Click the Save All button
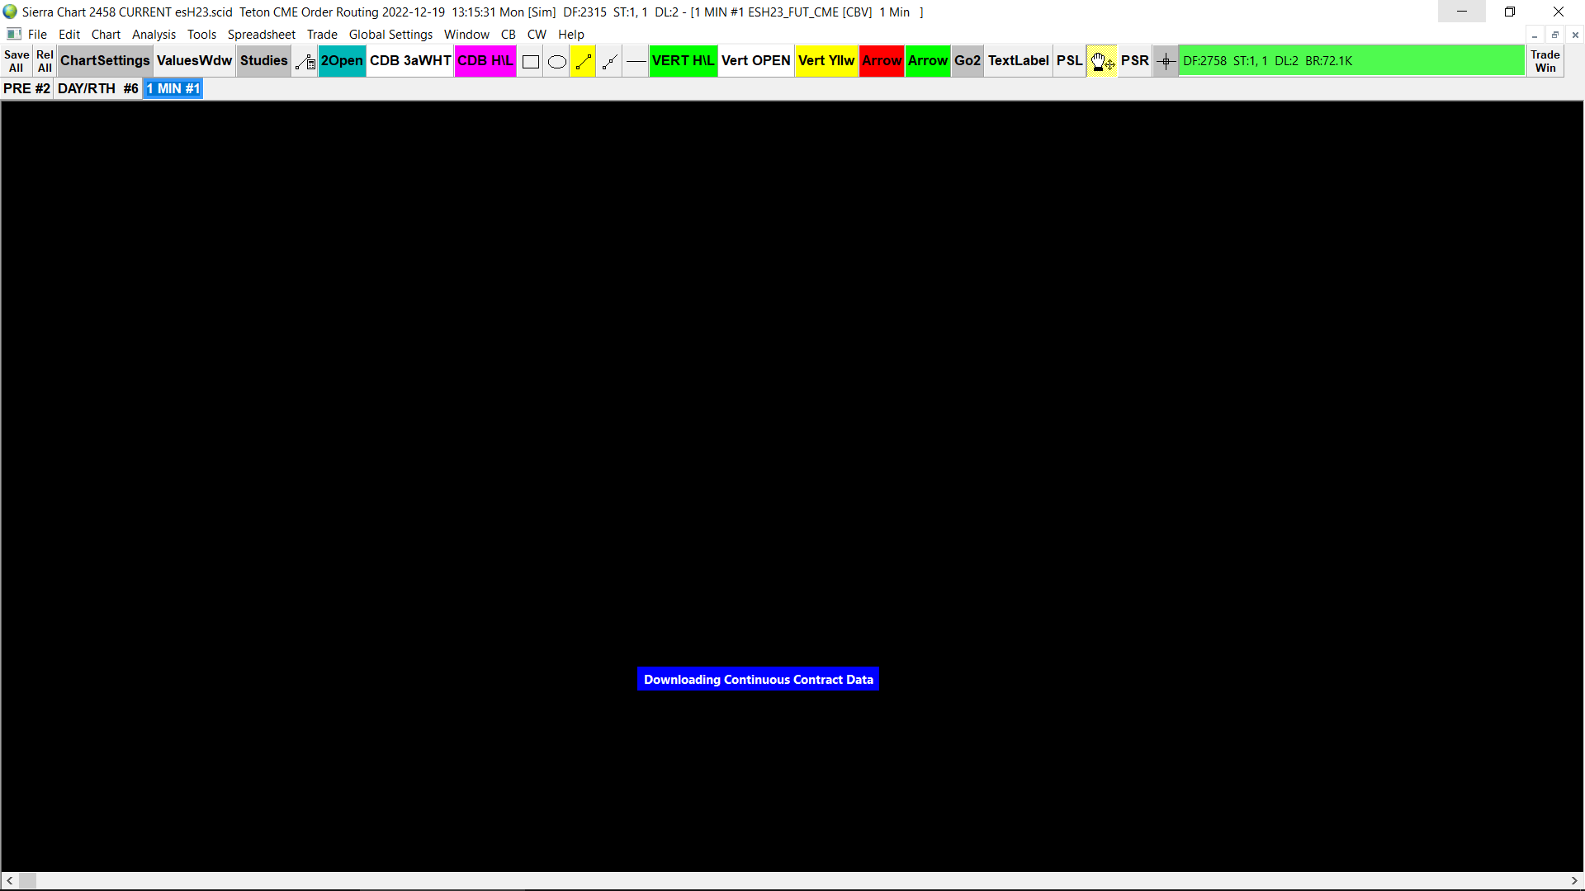This screenshot has width=1585, height=891. (x=17, y=61)
